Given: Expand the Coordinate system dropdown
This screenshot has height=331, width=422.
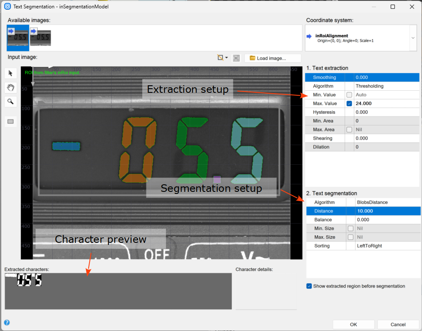Looking at the screenshot, I should coord(413,38).
